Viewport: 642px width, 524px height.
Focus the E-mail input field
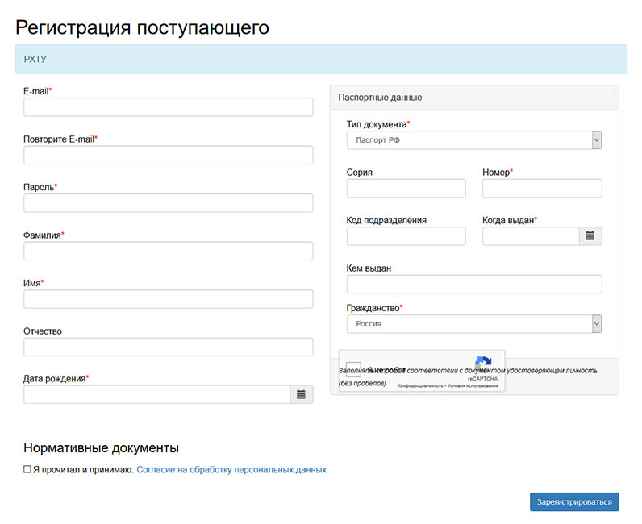168,107
